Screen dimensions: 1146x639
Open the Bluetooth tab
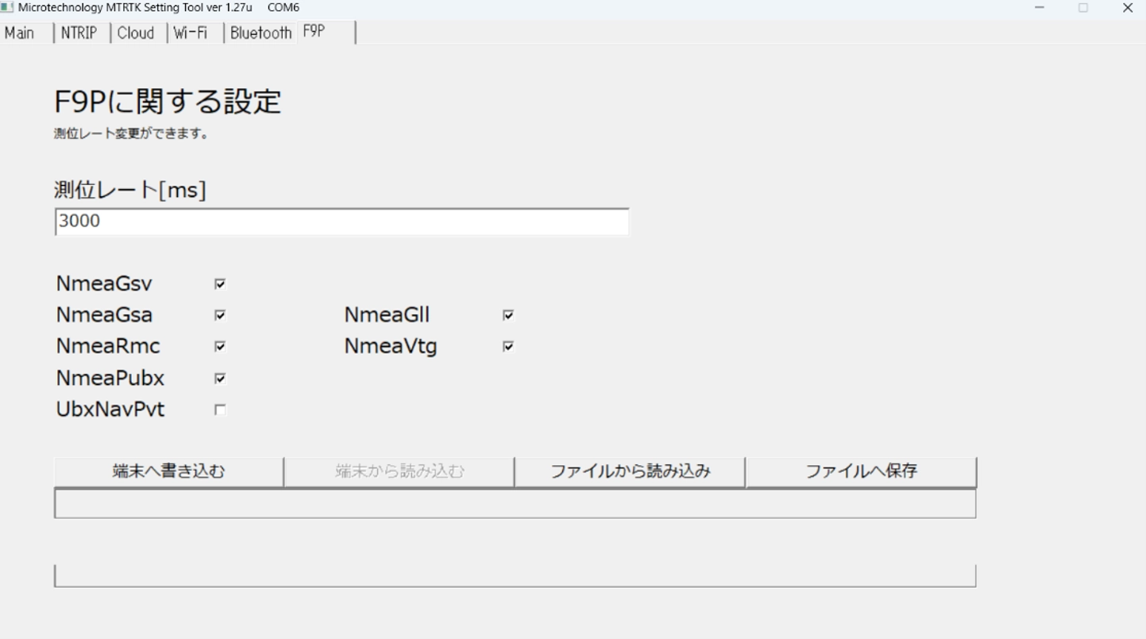tap(260, 33)
